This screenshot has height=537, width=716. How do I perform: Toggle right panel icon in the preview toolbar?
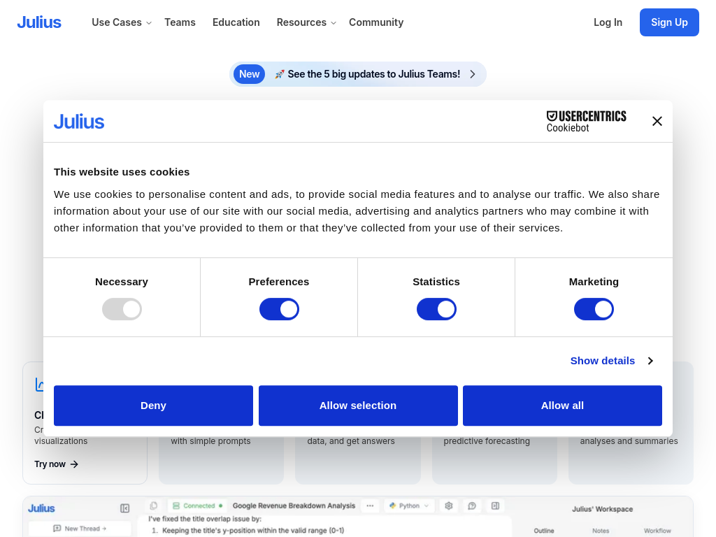click(x=496, y=506)
